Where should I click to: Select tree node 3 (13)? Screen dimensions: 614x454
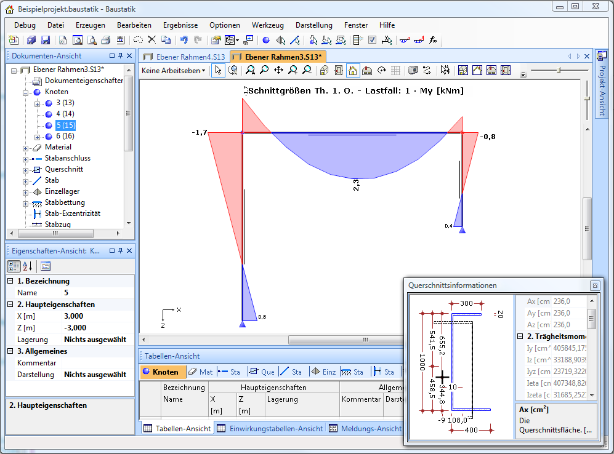pos(65,103)
